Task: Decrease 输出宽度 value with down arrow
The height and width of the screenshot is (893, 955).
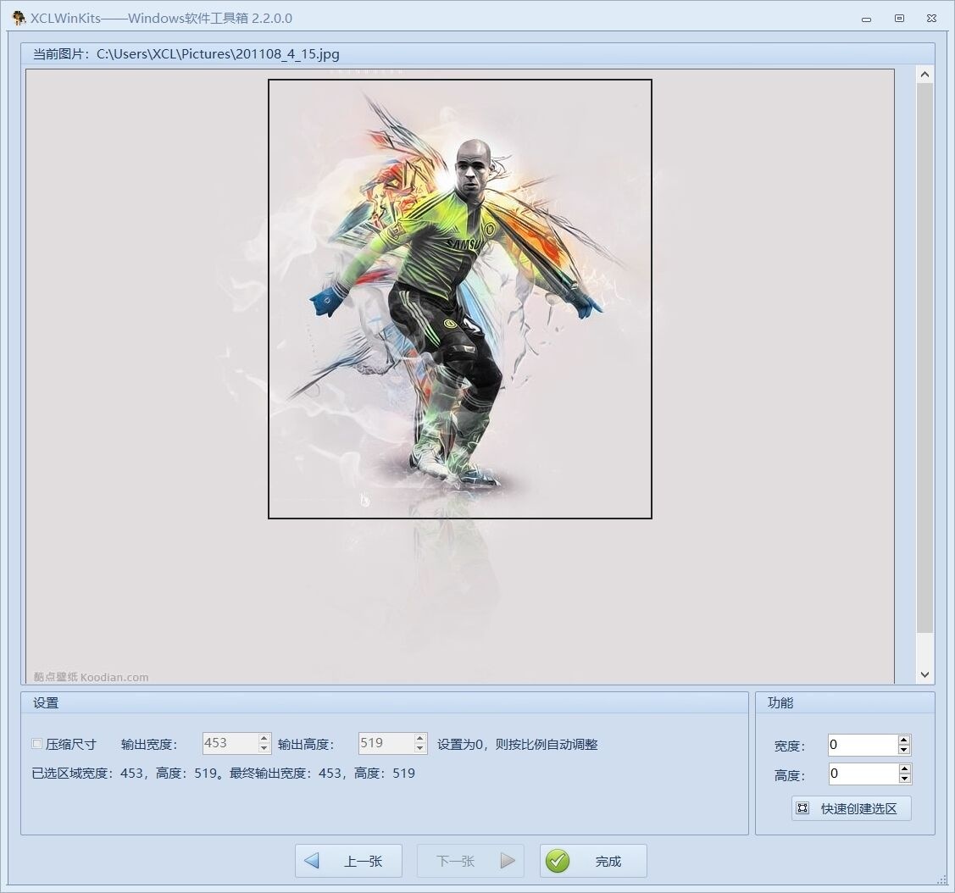Action: coord(264,748)
